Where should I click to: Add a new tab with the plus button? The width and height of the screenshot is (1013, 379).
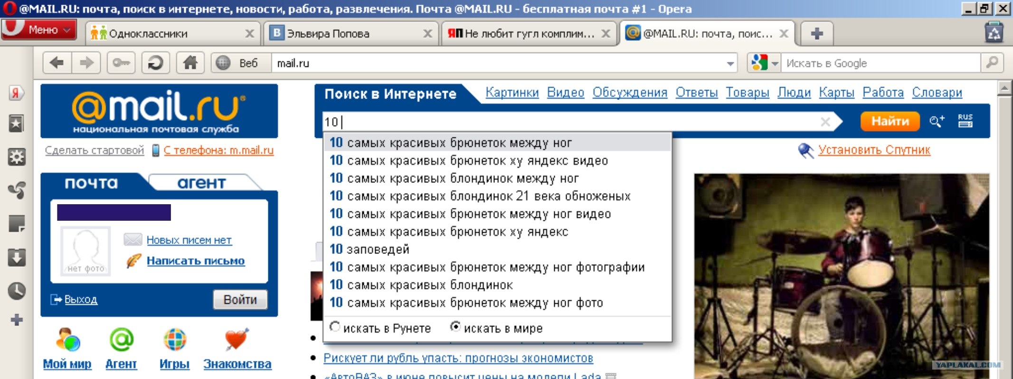(817, 34)
